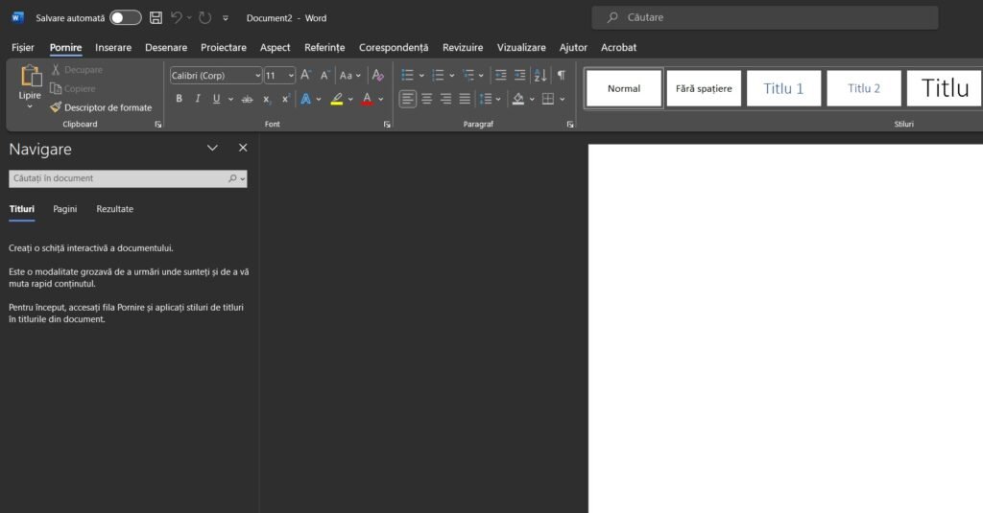Open Paragraf dialog launcher

[570, 125]
